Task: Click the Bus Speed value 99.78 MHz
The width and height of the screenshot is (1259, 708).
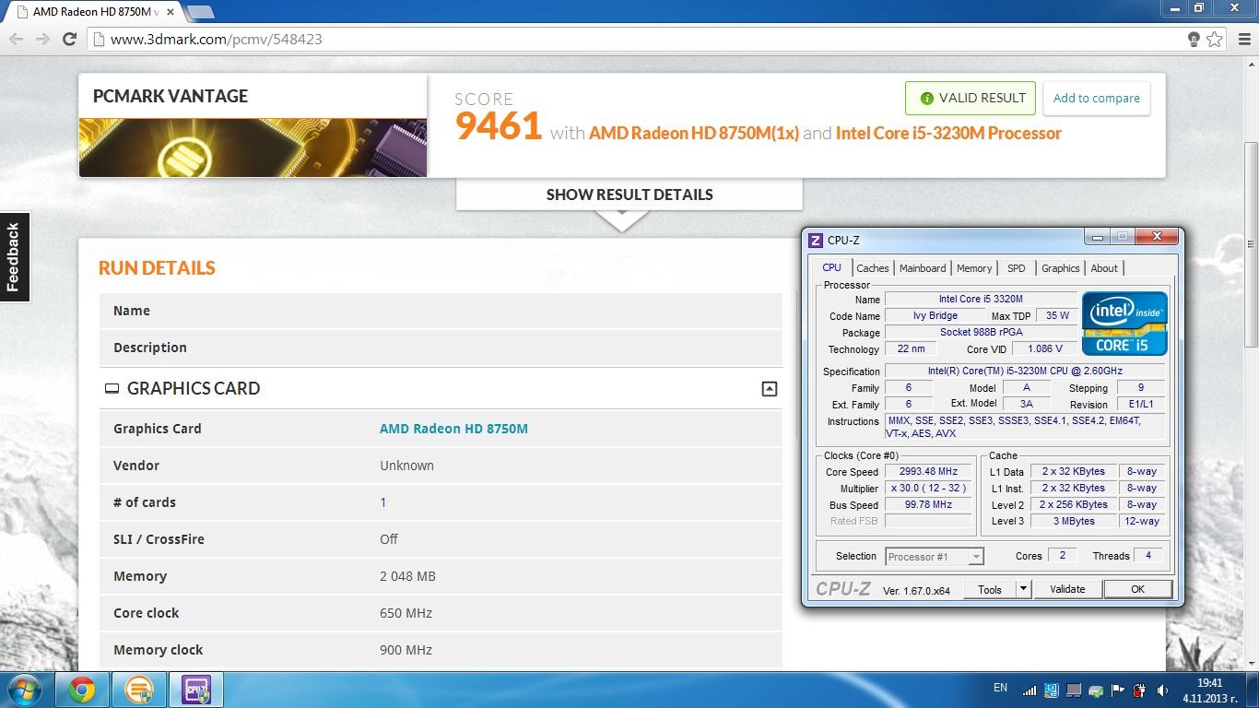Action: coord(928,504)
